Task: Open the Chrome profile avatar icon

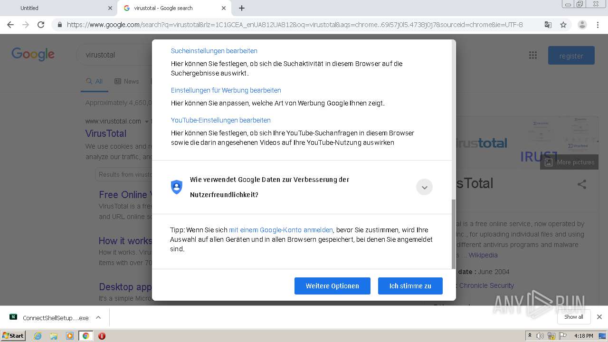Action: click(x=582, y=25)
